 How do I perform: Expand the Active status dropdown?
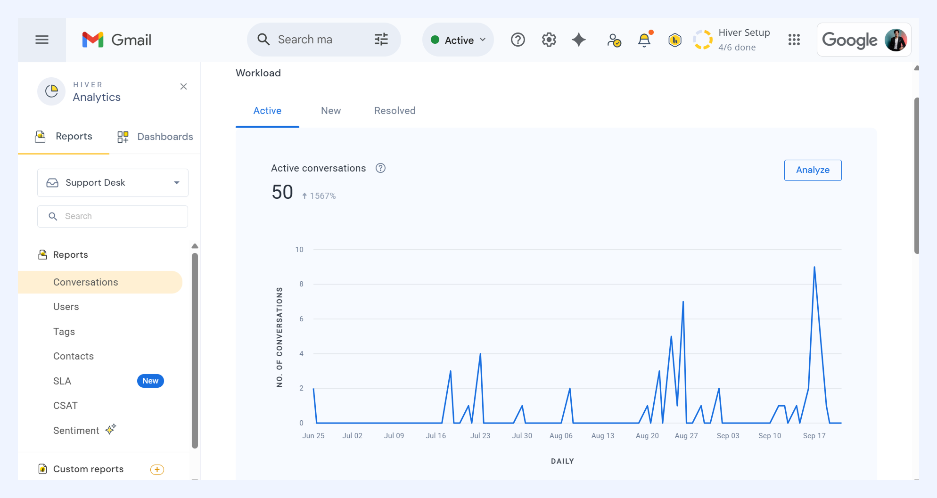(x=458, y=40)
